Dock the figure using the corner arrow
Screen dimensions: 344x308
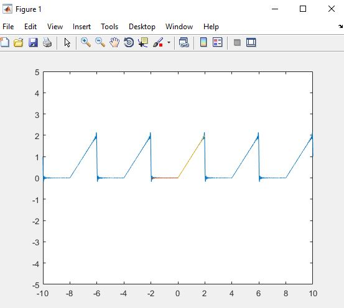point(341,27)
